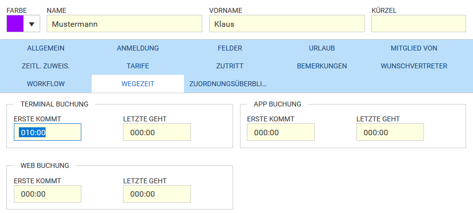Click the Vorname field containing Klaus
The image size is (473, 213).
tap(287, 24)
